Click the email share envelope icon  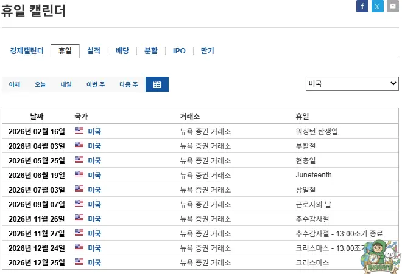393,6
